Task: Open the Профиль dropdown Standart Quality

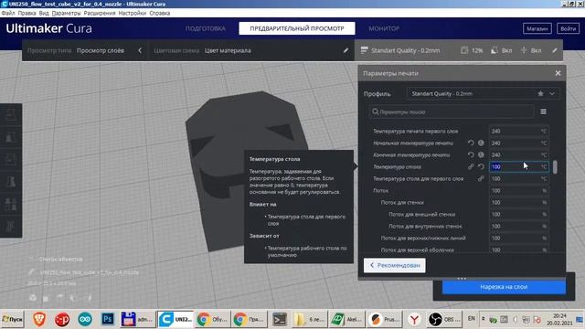Action: pyautogui.click(x=484, y=93)
